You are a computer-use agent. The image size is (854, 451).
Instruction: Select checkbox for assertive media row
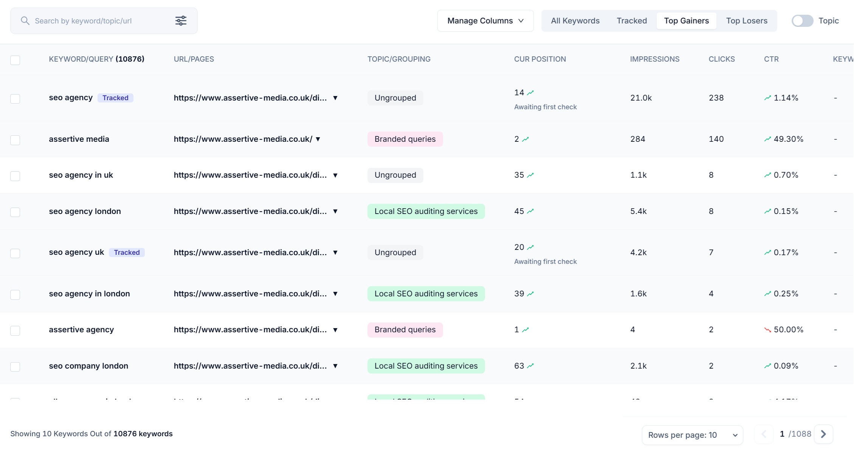point(15,140)
